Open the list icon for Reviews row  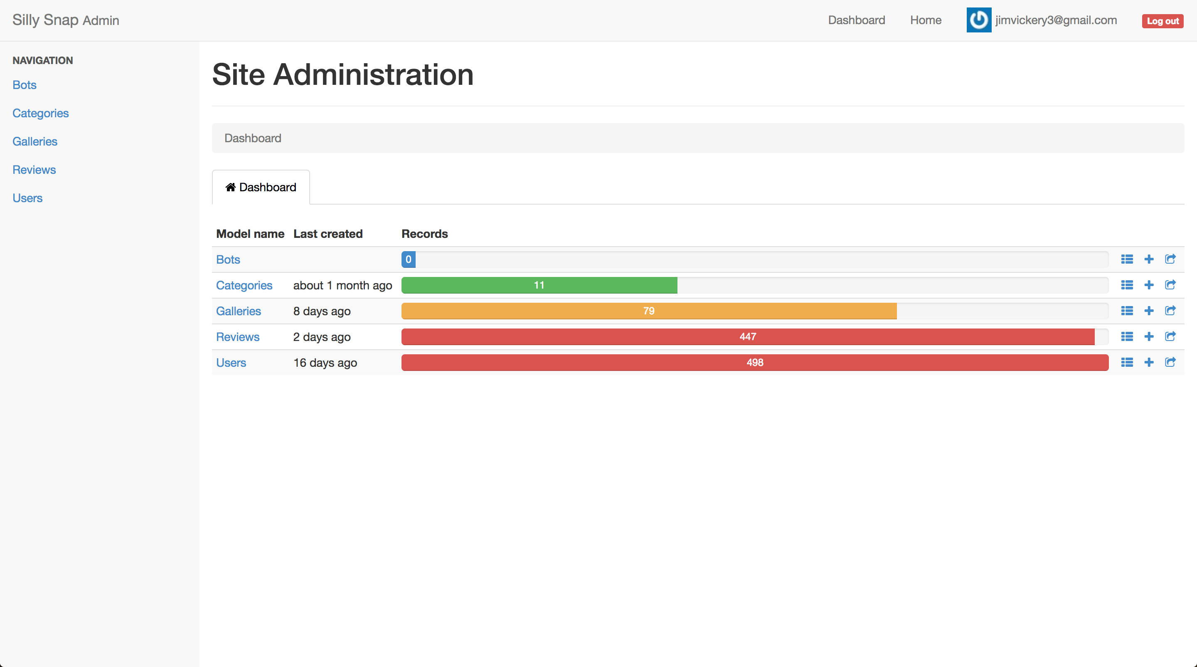(1127, 336)
